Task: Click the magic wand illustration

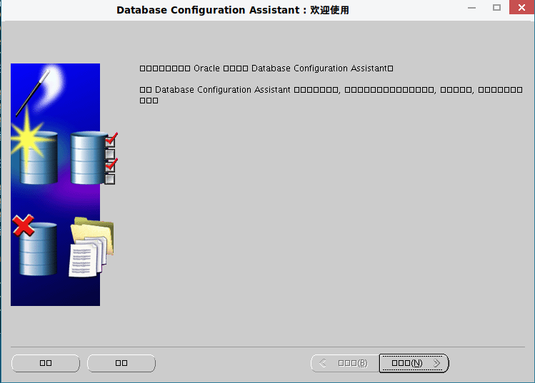Action: 34,91
